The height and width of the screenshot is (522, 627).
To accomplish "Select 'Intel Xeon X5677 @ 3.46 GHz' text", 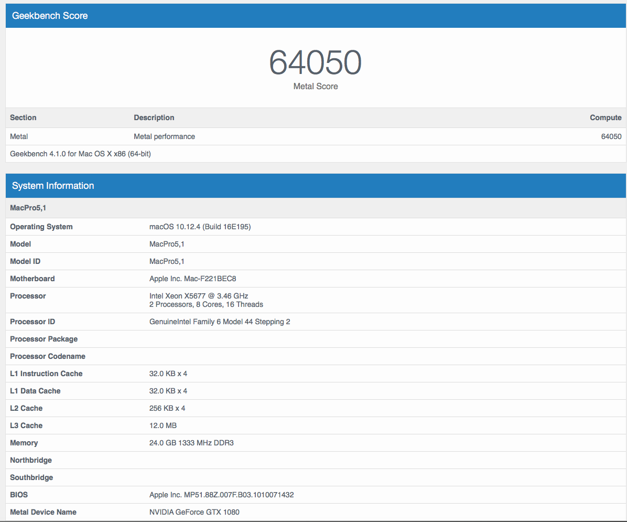I will click(199, 296).
